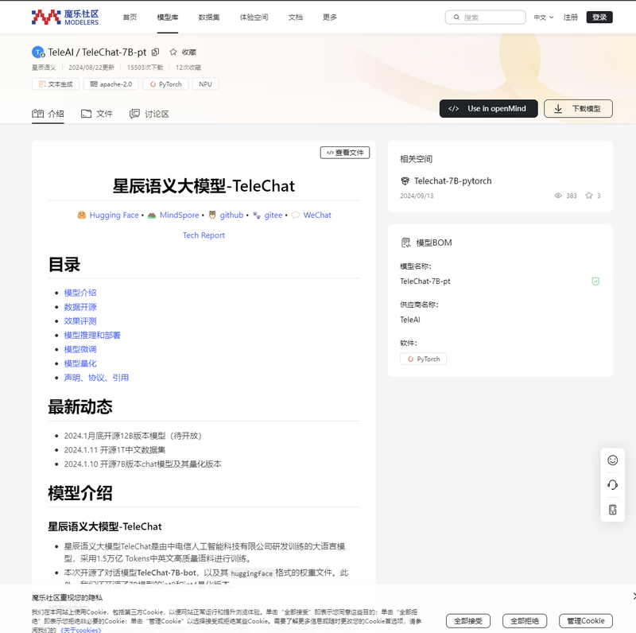This screenshot has height=633, width=636.
Task: Open 文档 in top navigation
Action: click(295, 17)
